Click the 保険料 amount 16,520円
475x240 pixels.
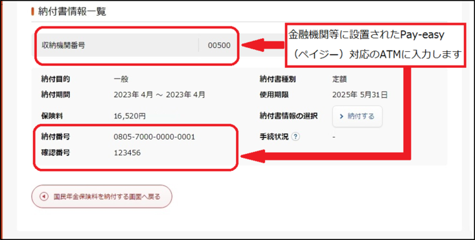point(130,116)
